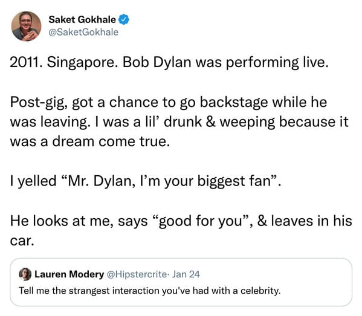This screenshot has height=316, width=362.
Task: Click the word "celebrity" in the quoted tweet
Action: (260, 291)
